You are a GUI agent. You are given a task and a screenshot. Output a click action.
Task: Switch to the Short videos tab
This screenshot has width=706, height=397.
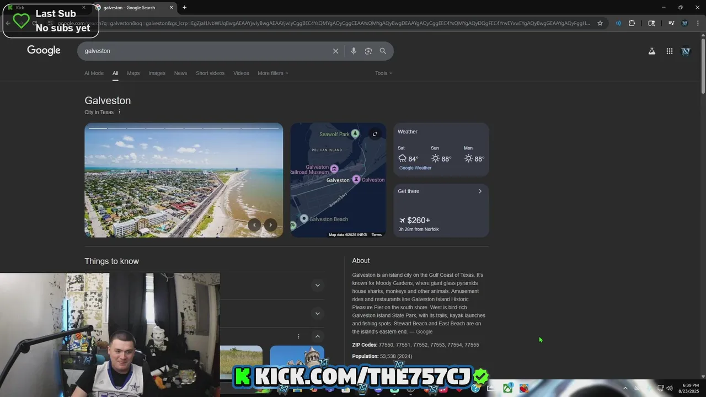[210, 73]
